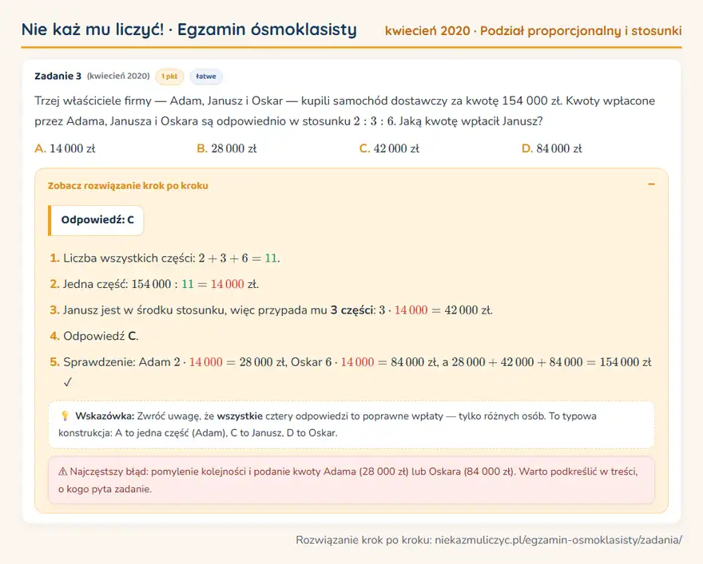Screen dimensions: 703x564
Task: Click step 4 'Odpowiedź C.'
Action: tap(94, 336)
